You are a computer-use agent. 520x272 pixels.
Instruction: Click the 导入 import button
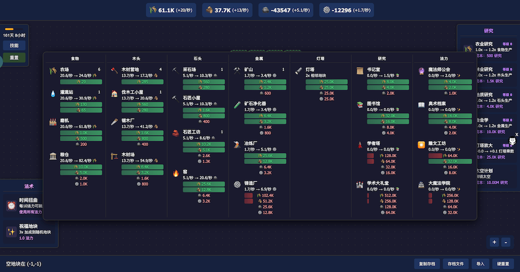(x=480, y=264)
